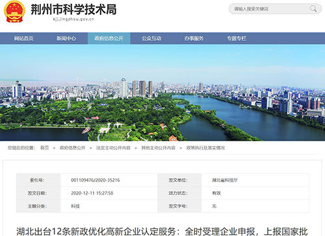Click the 发文单位 label cell
The height and width of the screenshot is (236, 325).
pos(179,180)
